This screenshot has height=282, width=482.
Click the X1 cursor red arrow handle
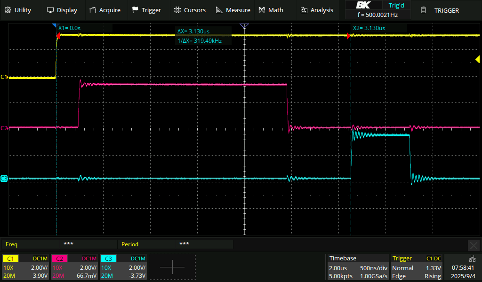[58, 36]
